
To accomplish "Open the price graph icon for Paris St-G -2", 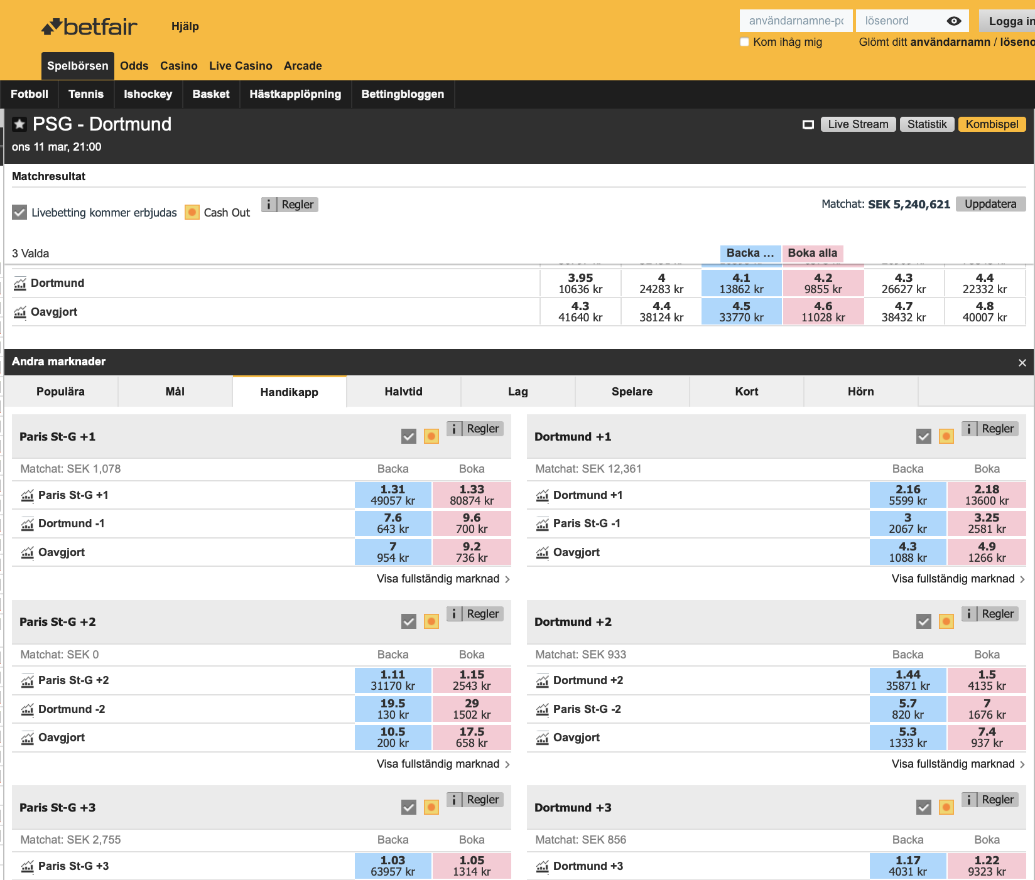I will (x=544, y=709).
